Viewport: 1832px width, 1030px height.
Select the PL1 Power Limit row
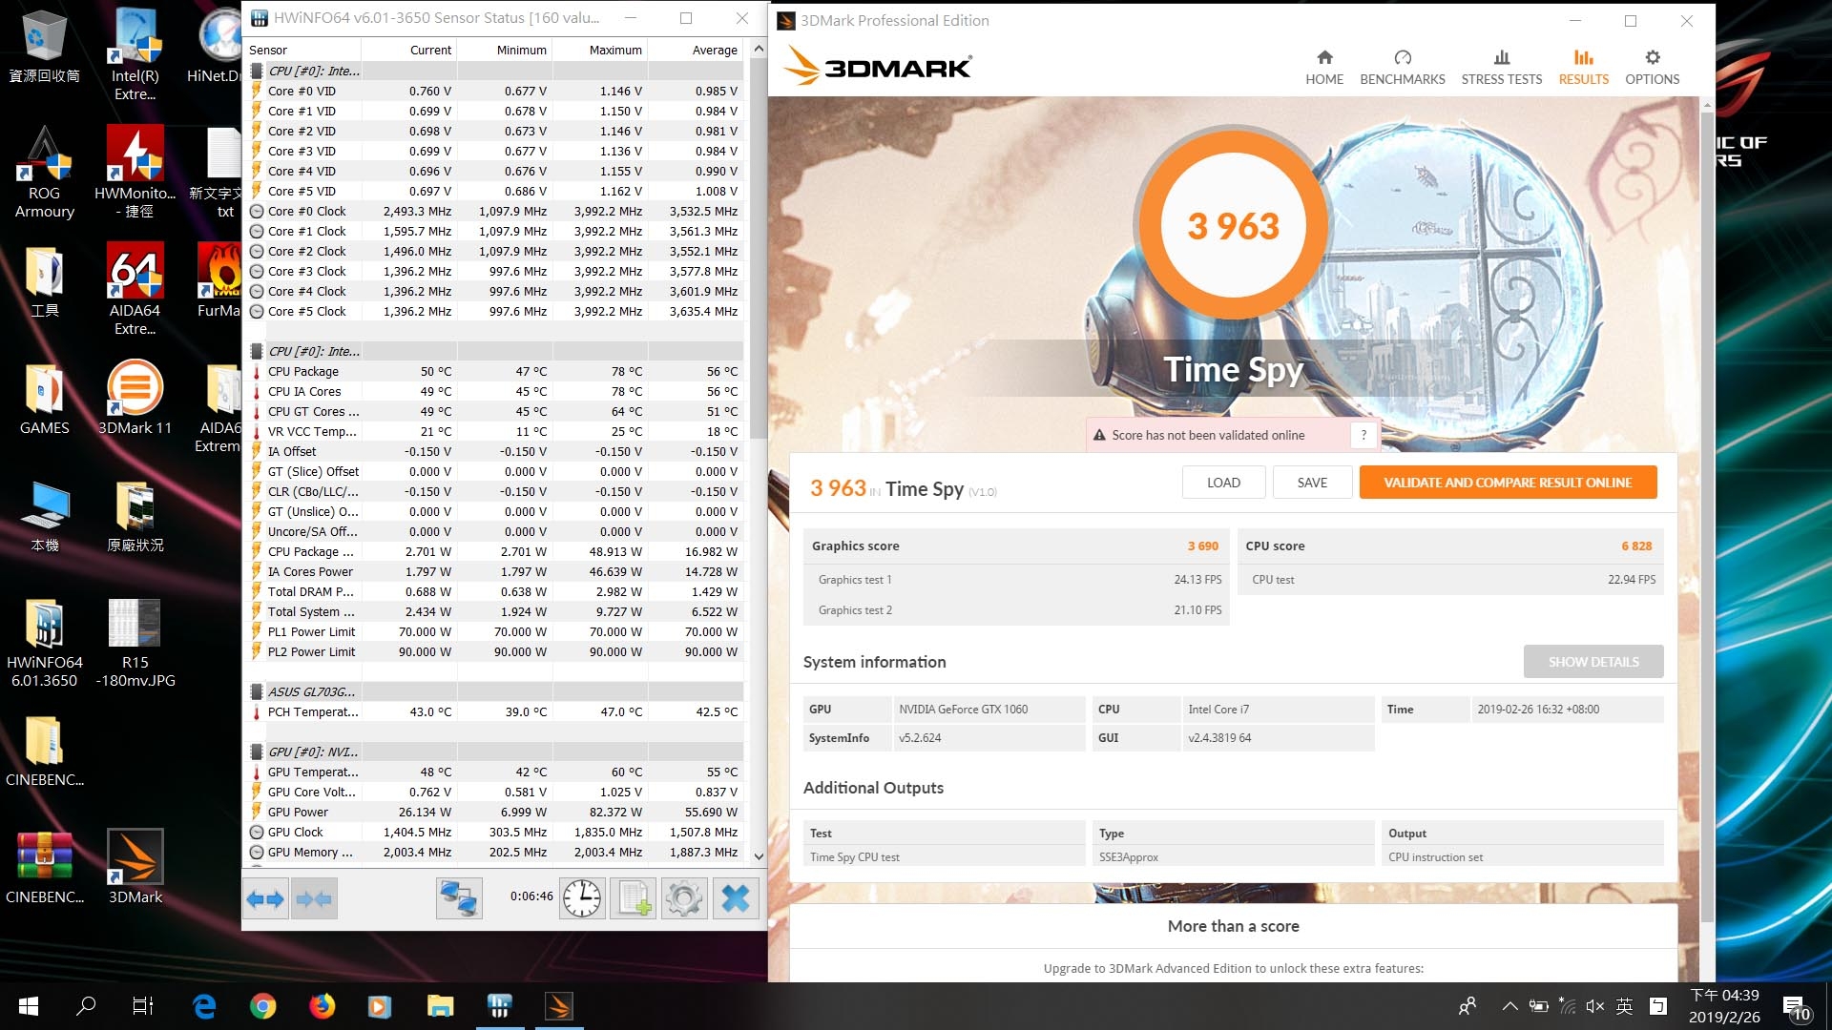click(x=494, y=631)
